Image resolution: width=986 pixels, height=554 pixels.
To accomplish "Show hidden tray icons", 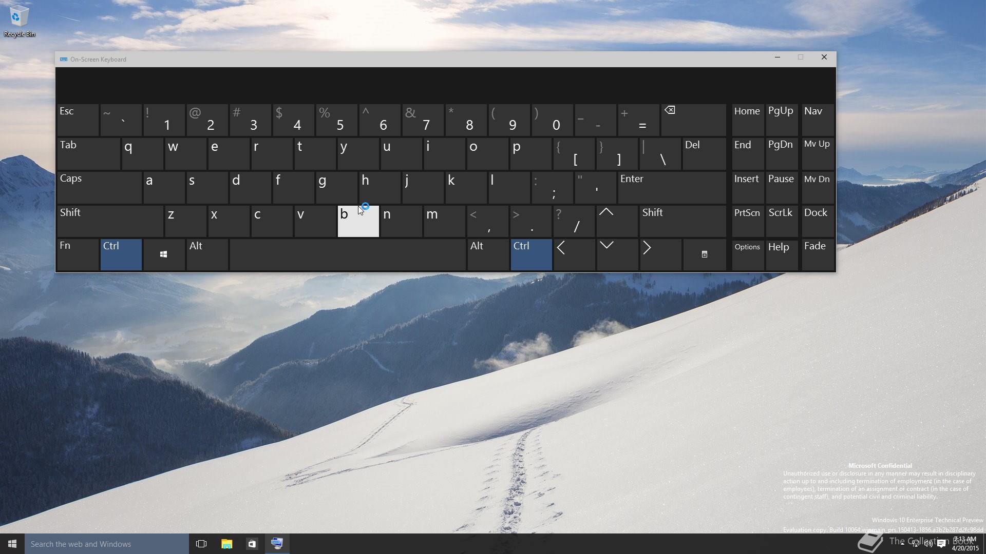I will pos(902,544).
